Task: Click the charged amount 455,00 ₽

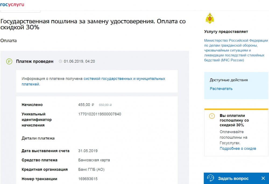Action: [x=86, y=105]
